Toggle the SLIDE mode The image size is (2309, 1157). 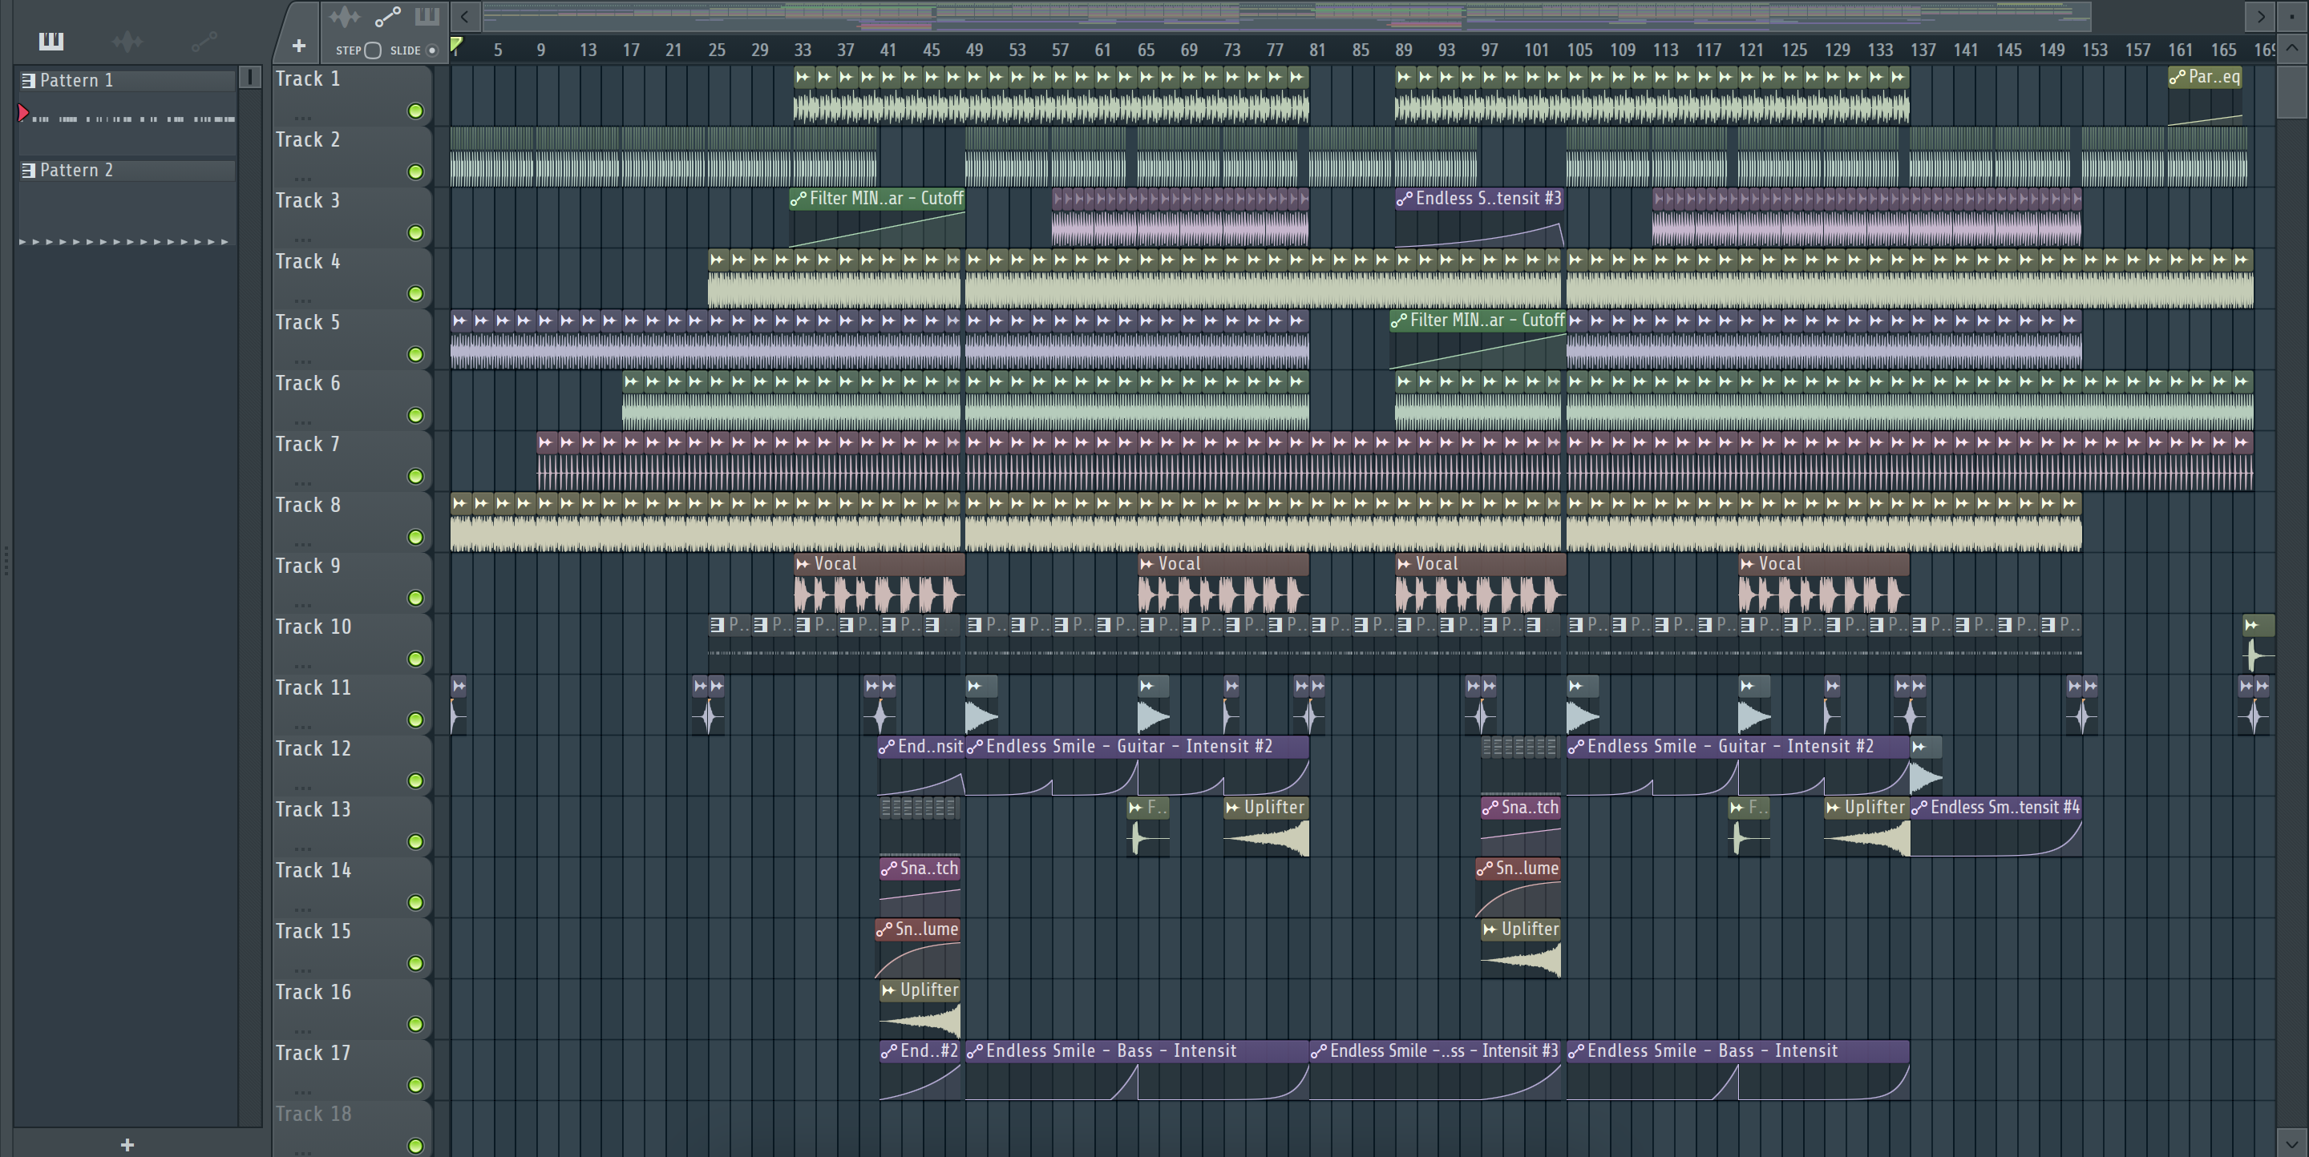pyautogui.click(x=432, y=50)
